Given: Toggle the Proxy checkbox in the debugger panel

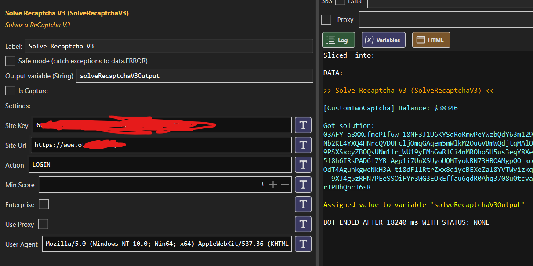Looking at the screenshot, I should pos(326,19).
